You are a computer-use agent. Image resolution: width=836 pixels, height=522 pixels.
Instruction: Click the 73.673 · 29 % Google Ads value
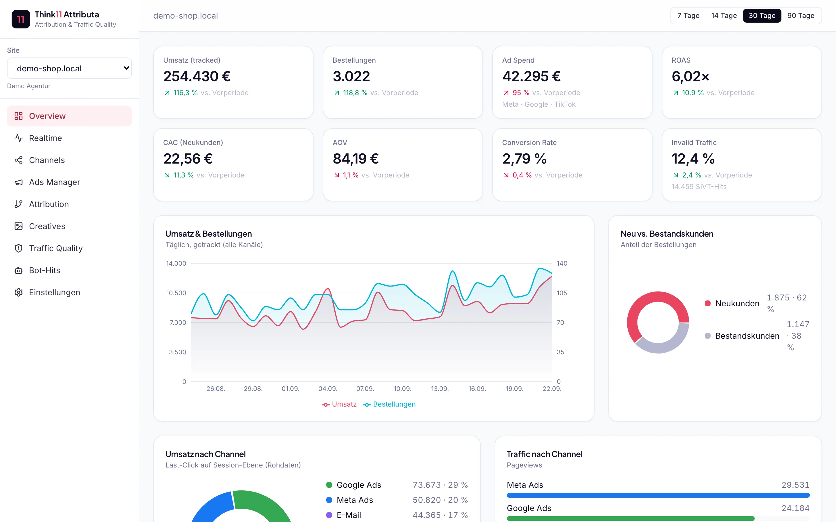click(x=440, y=485)
